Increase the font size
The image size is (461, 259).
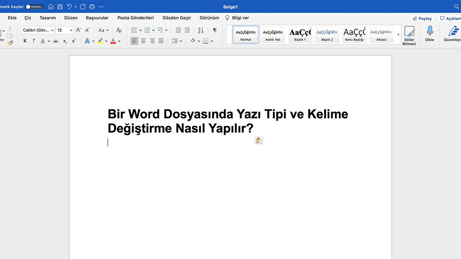click(x=78, y=30)
